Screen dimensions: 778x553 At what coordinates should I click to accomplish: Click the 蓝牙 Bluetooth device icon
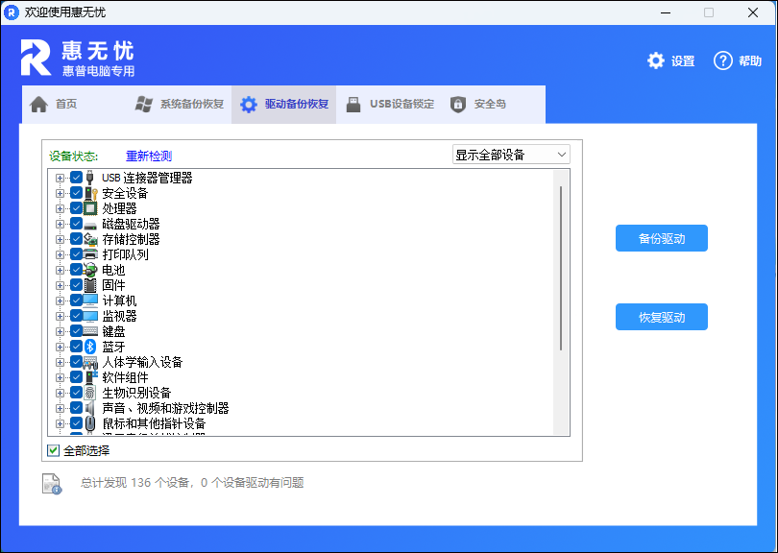point(89,346)
